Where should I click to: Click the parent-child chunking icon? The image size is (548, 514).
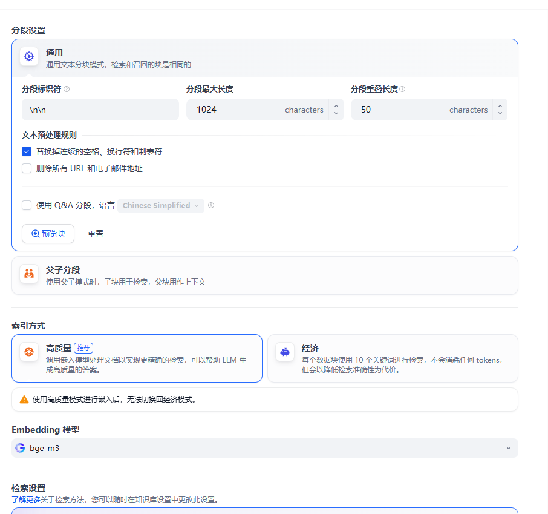[29, 274]
